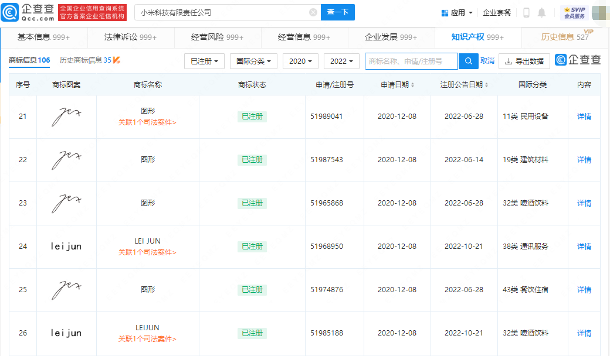
Task: Click 导出数据 export button
Action: click(524, 61)
